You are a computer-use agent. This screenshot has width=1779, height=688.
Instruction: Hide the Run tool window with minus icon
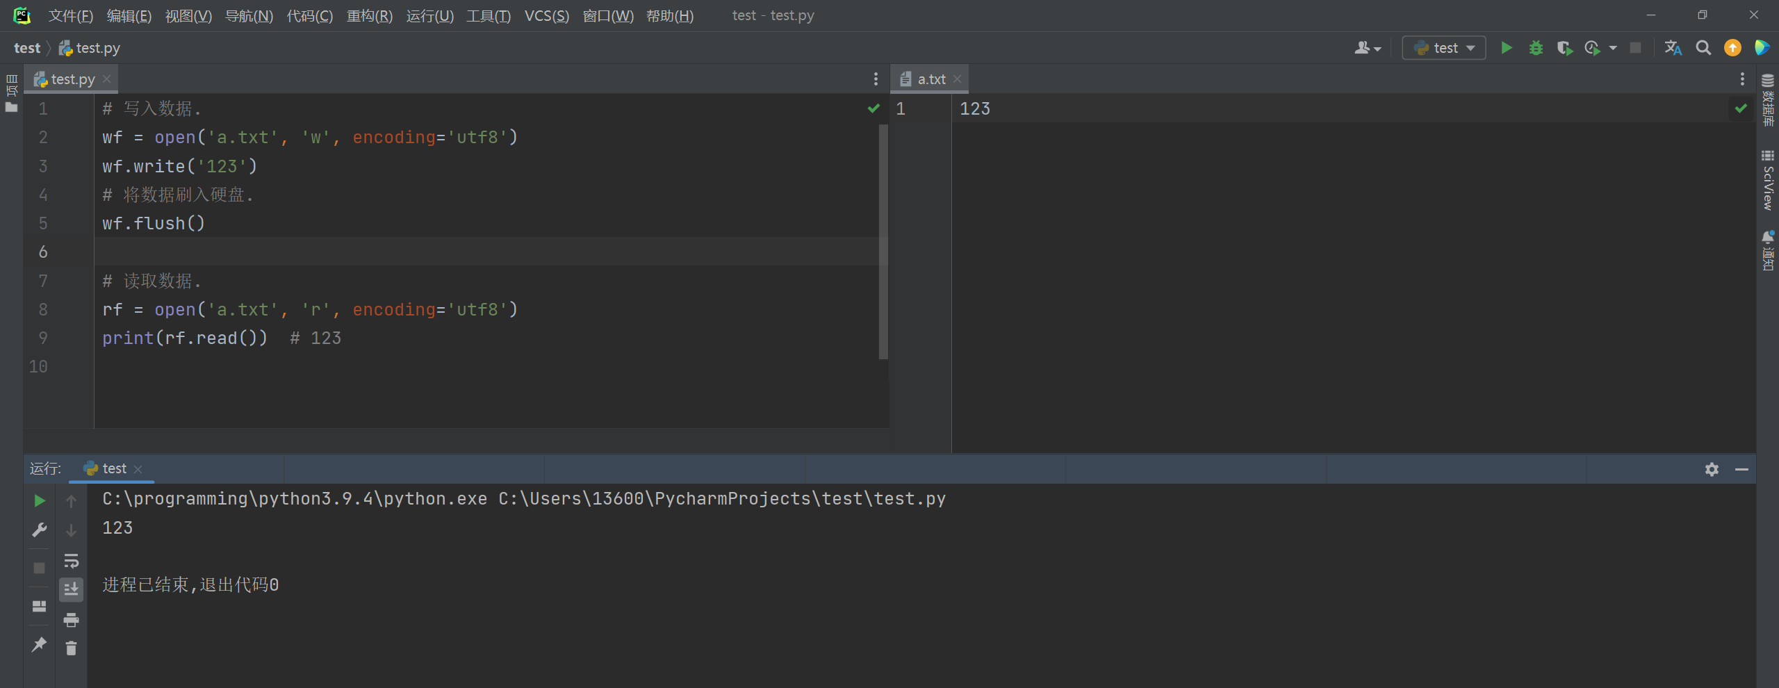[1741, 469]
